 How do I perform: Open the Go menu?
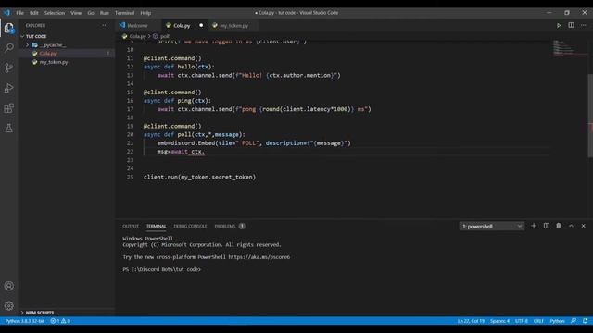pos(91,13)
